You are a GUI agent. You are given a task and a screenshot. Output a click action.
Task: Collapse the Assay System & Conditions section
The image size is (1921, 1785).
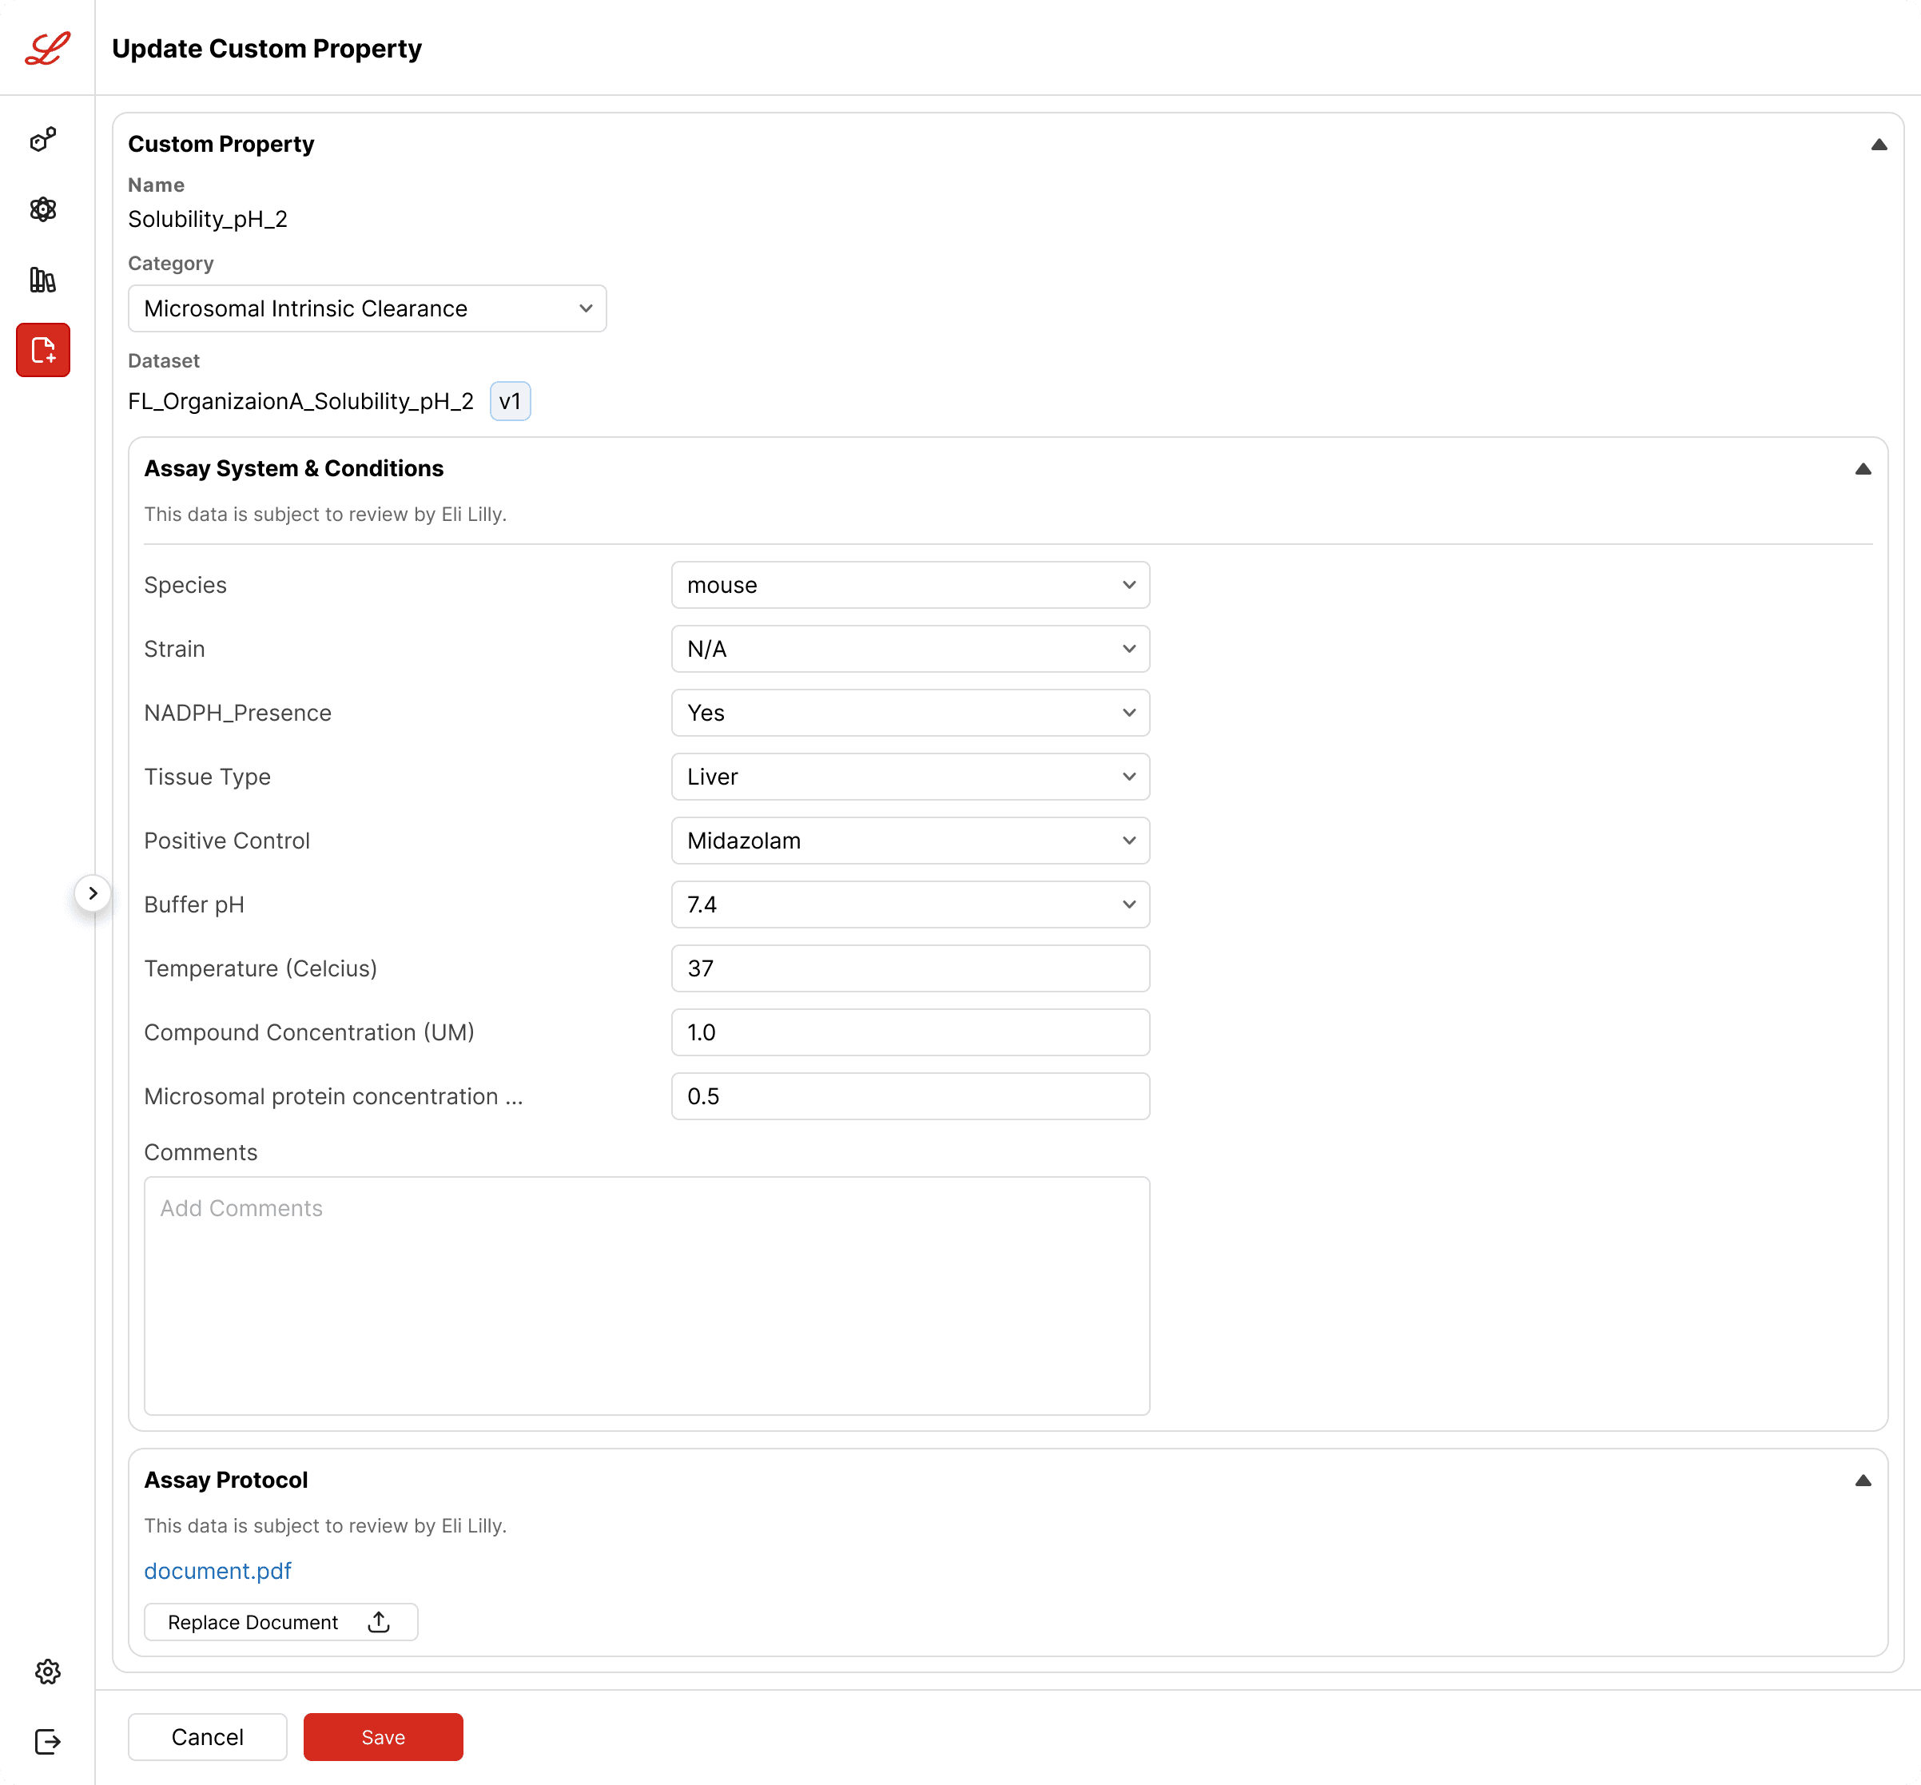(x=1863, y=470)
